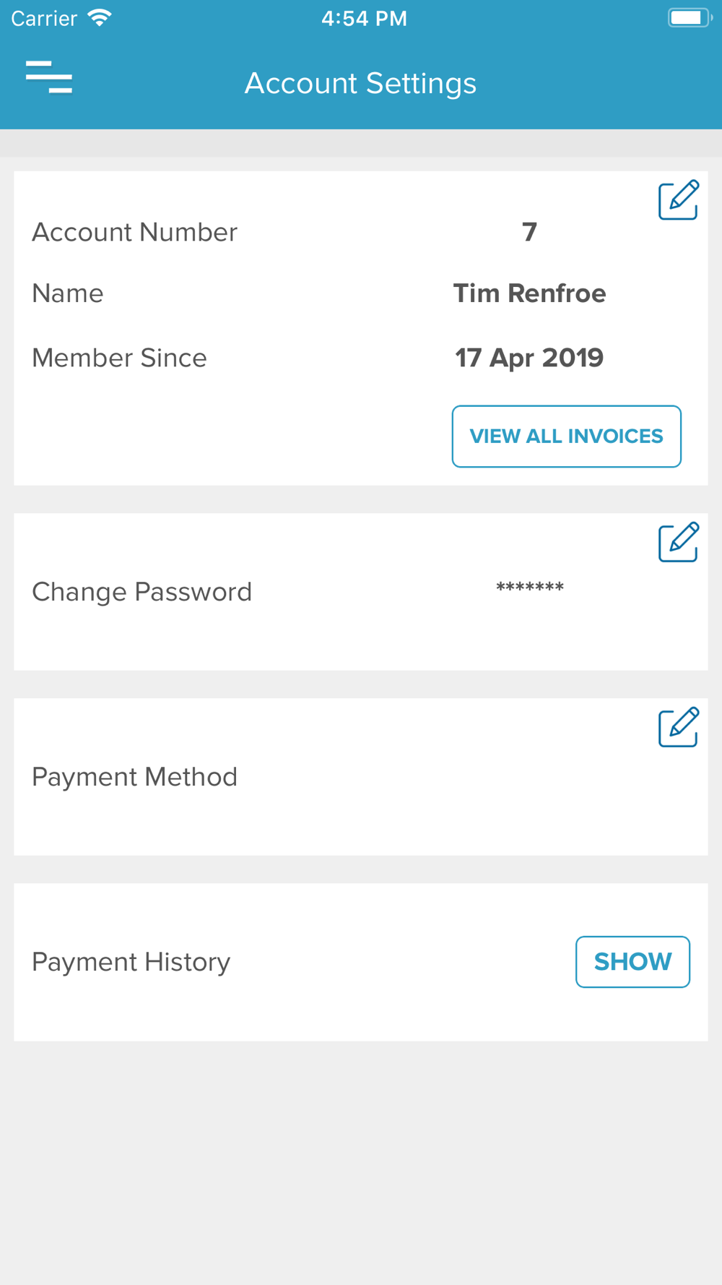The height and width of the screenshot is (1285, 722).
Task: Tap the date 17 Apr 2019
Action: click(529, 358)
